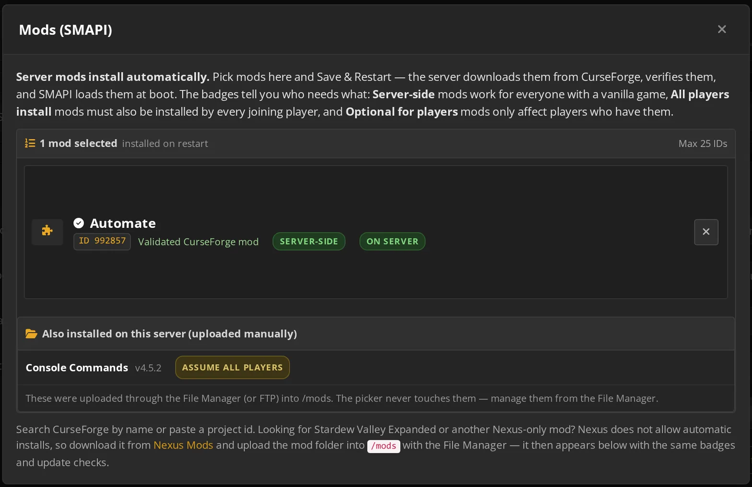Click the installed on restart text
This screenshot has height=487, width=752.
[165, 143]
